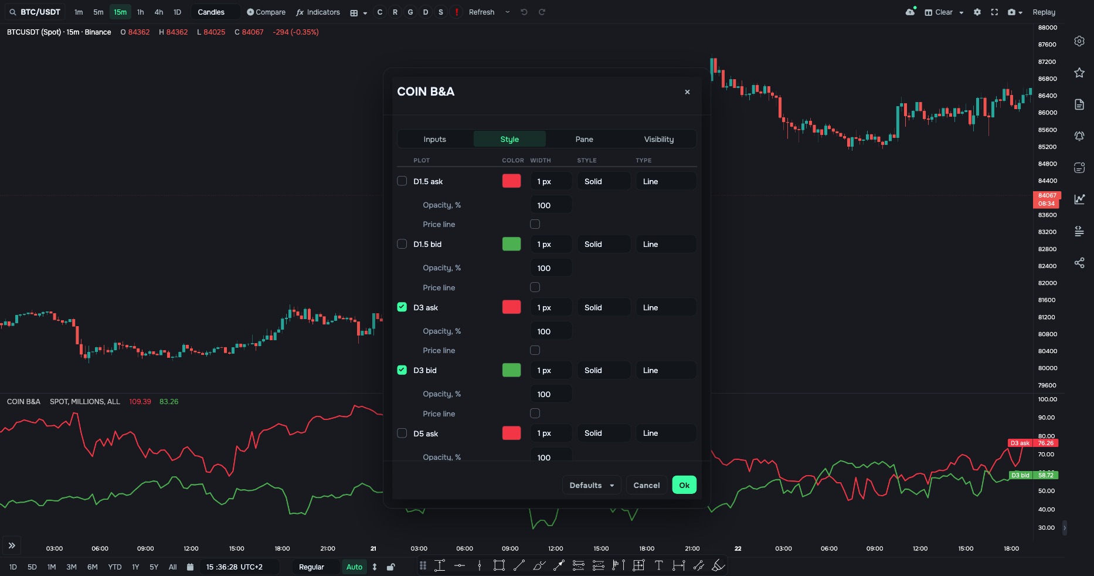Edit the D1.5 ask opacity field
Viewport: 1094px width, 576px height.
tap(551, 205)
